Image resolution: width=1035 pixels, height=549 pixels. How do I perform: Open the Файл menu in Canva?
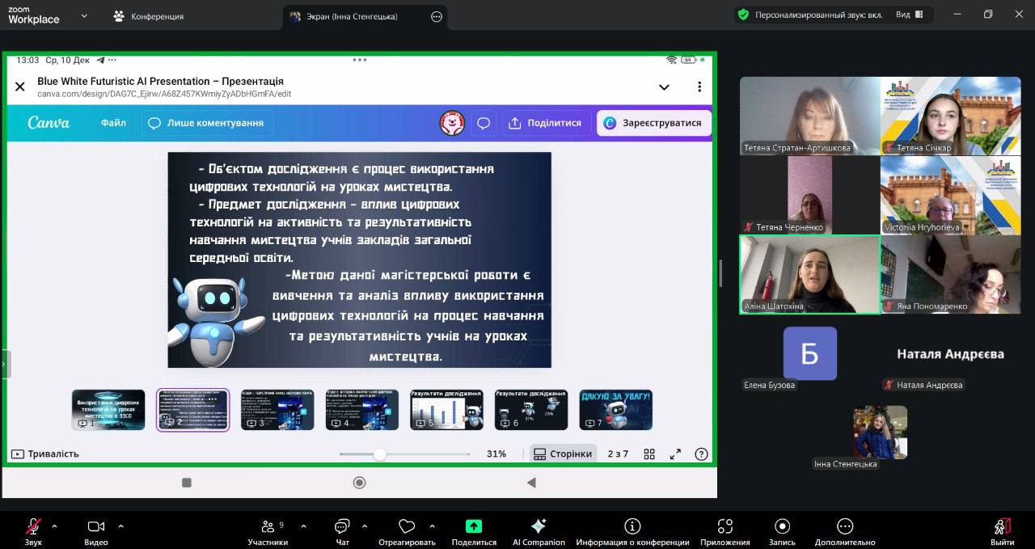click(113, 123)
